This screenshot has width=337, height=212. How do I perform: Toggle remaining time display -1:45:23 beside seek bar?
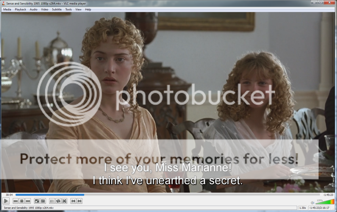[x=328, y=195]
